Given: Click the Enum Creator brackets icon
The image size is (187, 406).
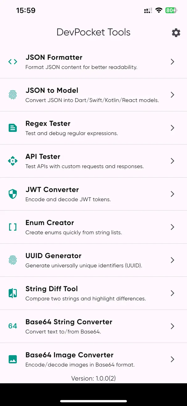Looking at the screenshot, I should coord(12,227).
